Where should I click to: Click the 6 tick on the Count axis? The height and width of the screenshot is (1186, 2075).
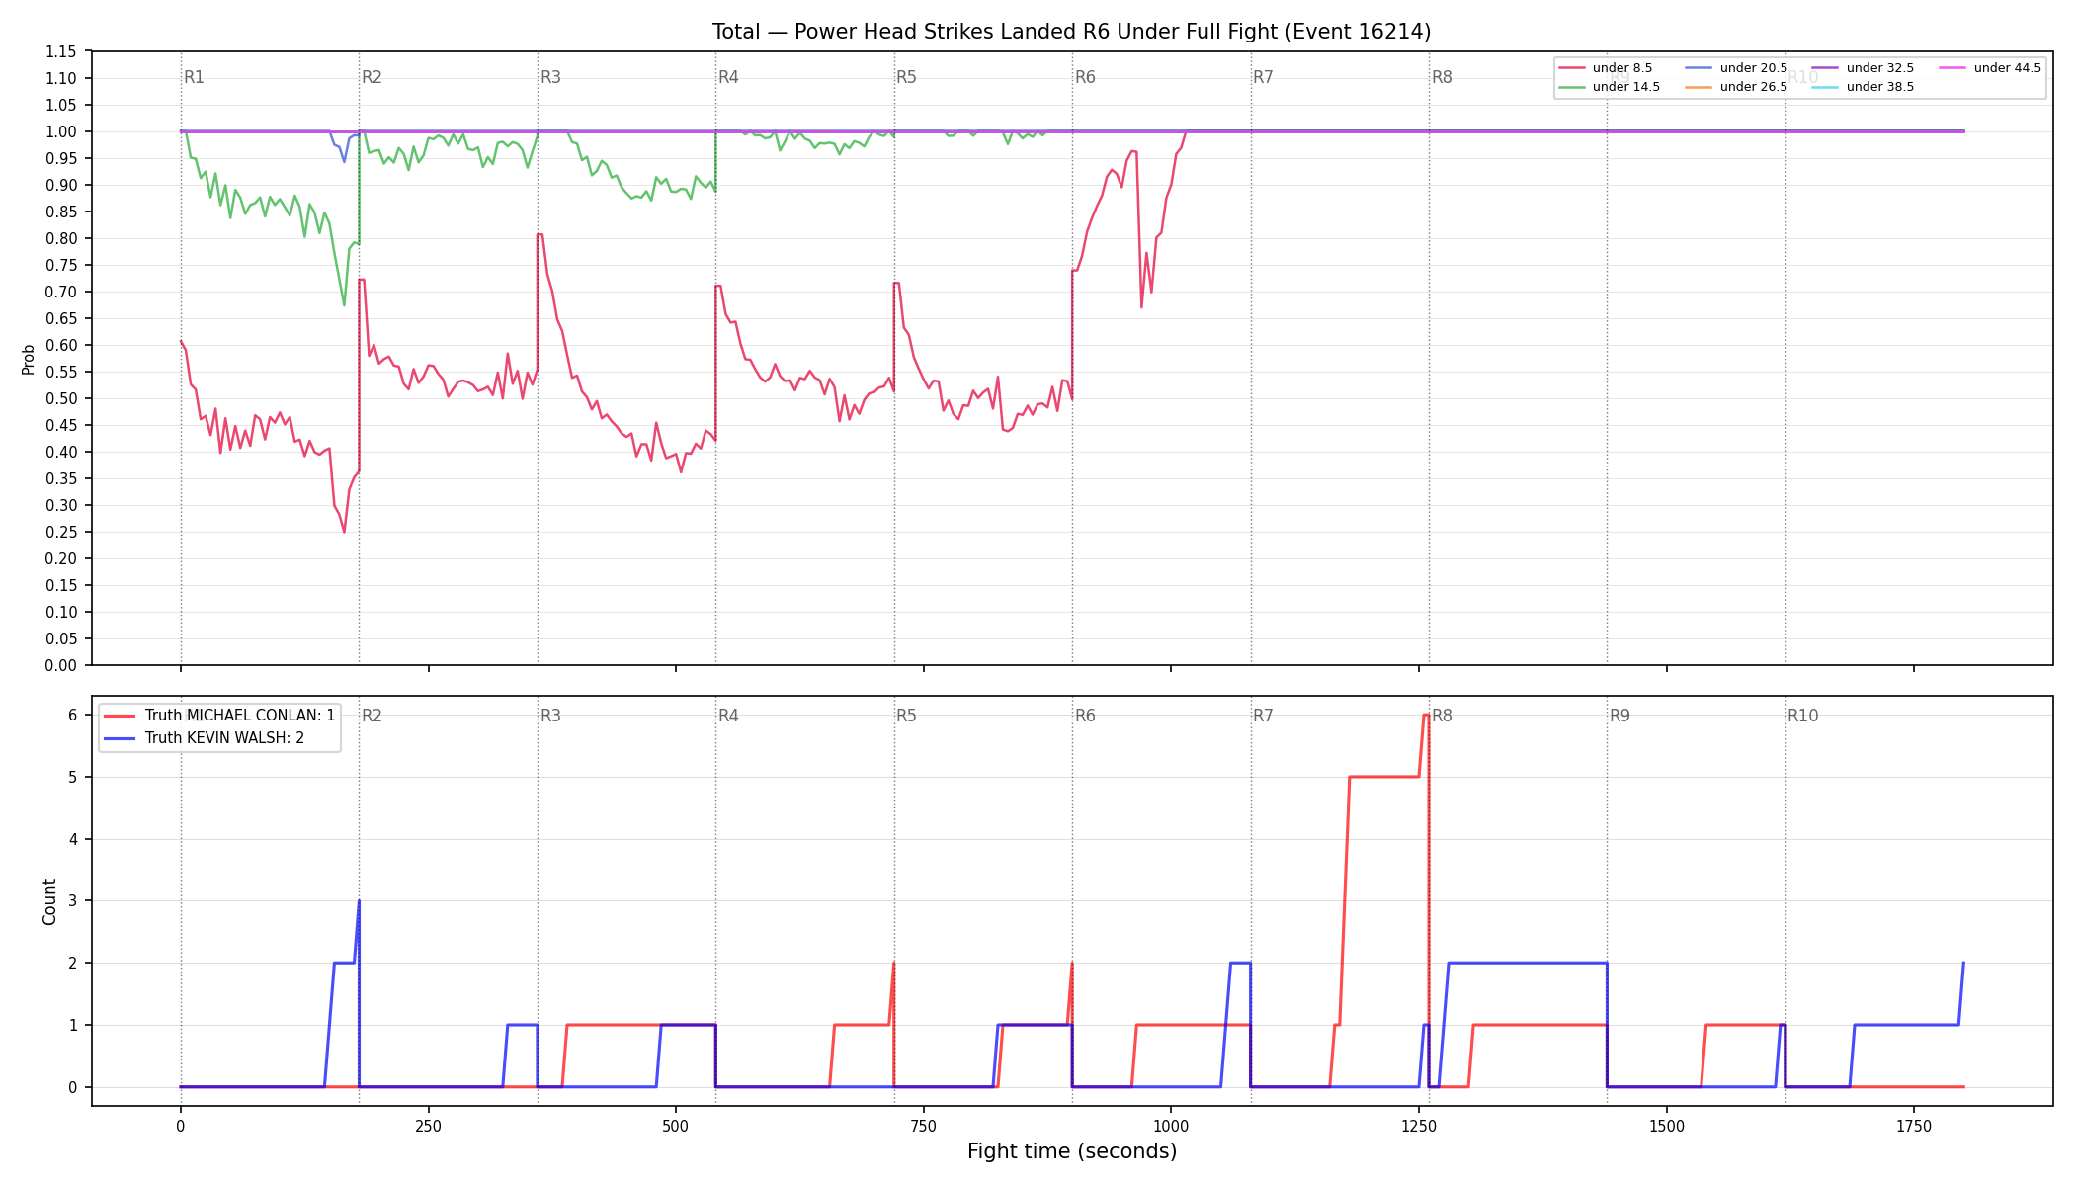[73, 715]
